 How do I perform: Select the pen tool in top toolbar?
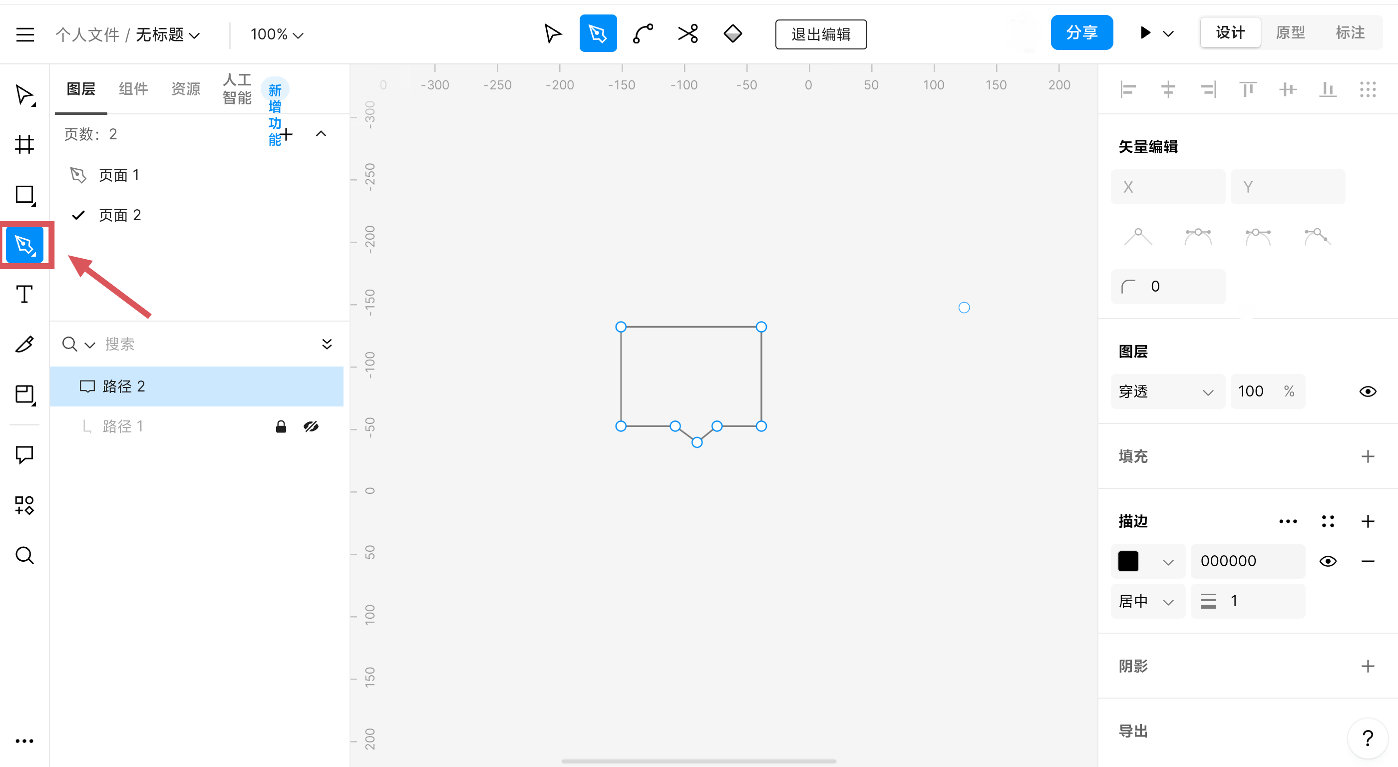coord(598,33)
